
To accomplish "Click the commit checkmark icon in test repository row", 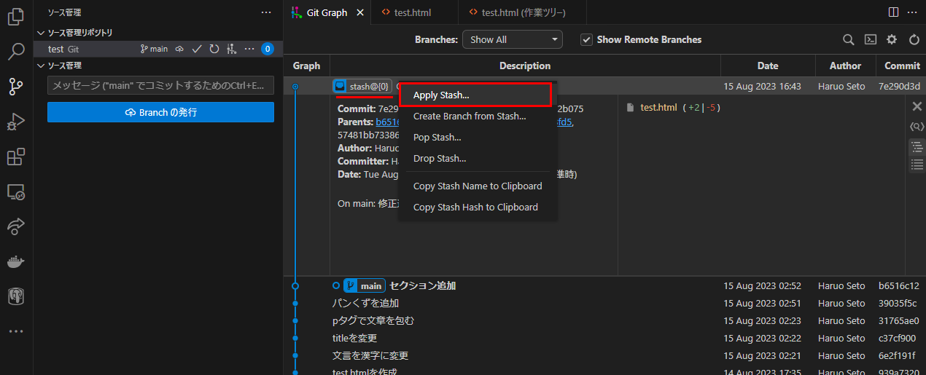I will coord(197,49).
